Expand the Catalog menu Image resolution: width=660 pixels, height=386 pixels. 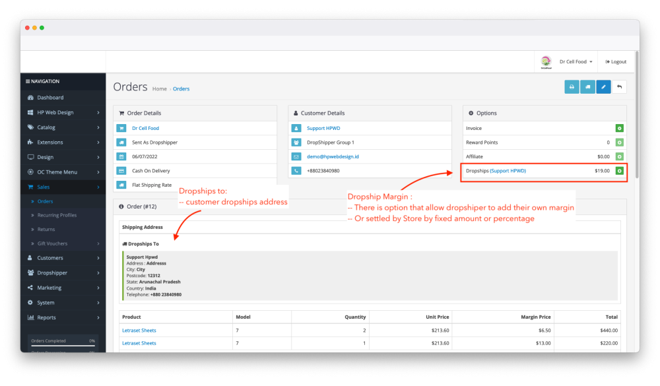click(x=63, y=127)
